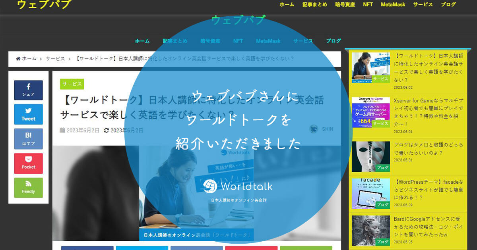Viewport: 477px width, 250px height.
Task: Go to NFT in the cyan navigation bar
Action: point(238,41)
